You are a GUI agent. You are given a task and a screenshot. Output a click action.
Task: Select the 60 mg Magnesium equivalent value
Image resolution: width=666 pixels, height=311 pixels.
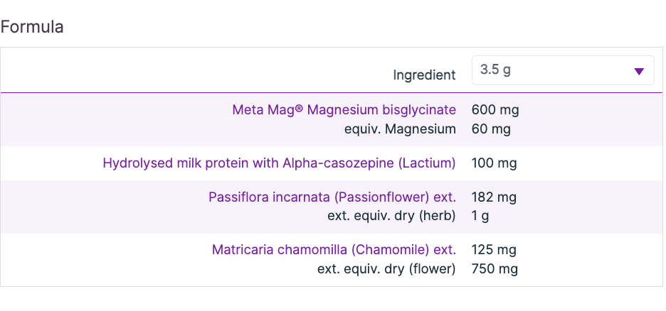[491, 129]
